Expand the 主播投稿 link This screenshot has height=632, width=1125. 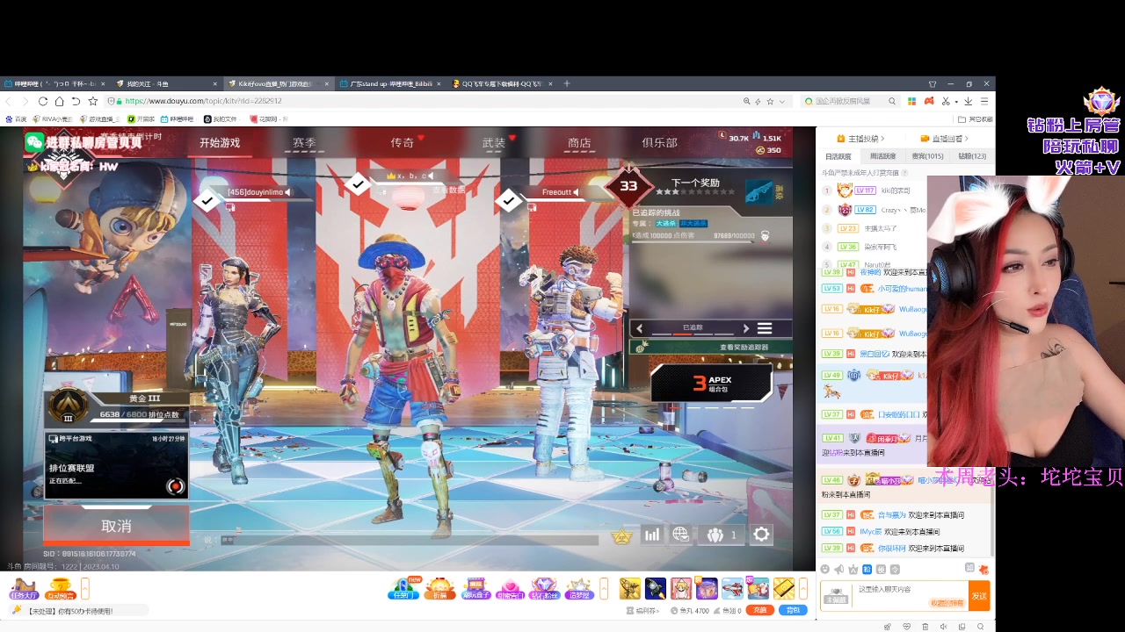(860, 139)
